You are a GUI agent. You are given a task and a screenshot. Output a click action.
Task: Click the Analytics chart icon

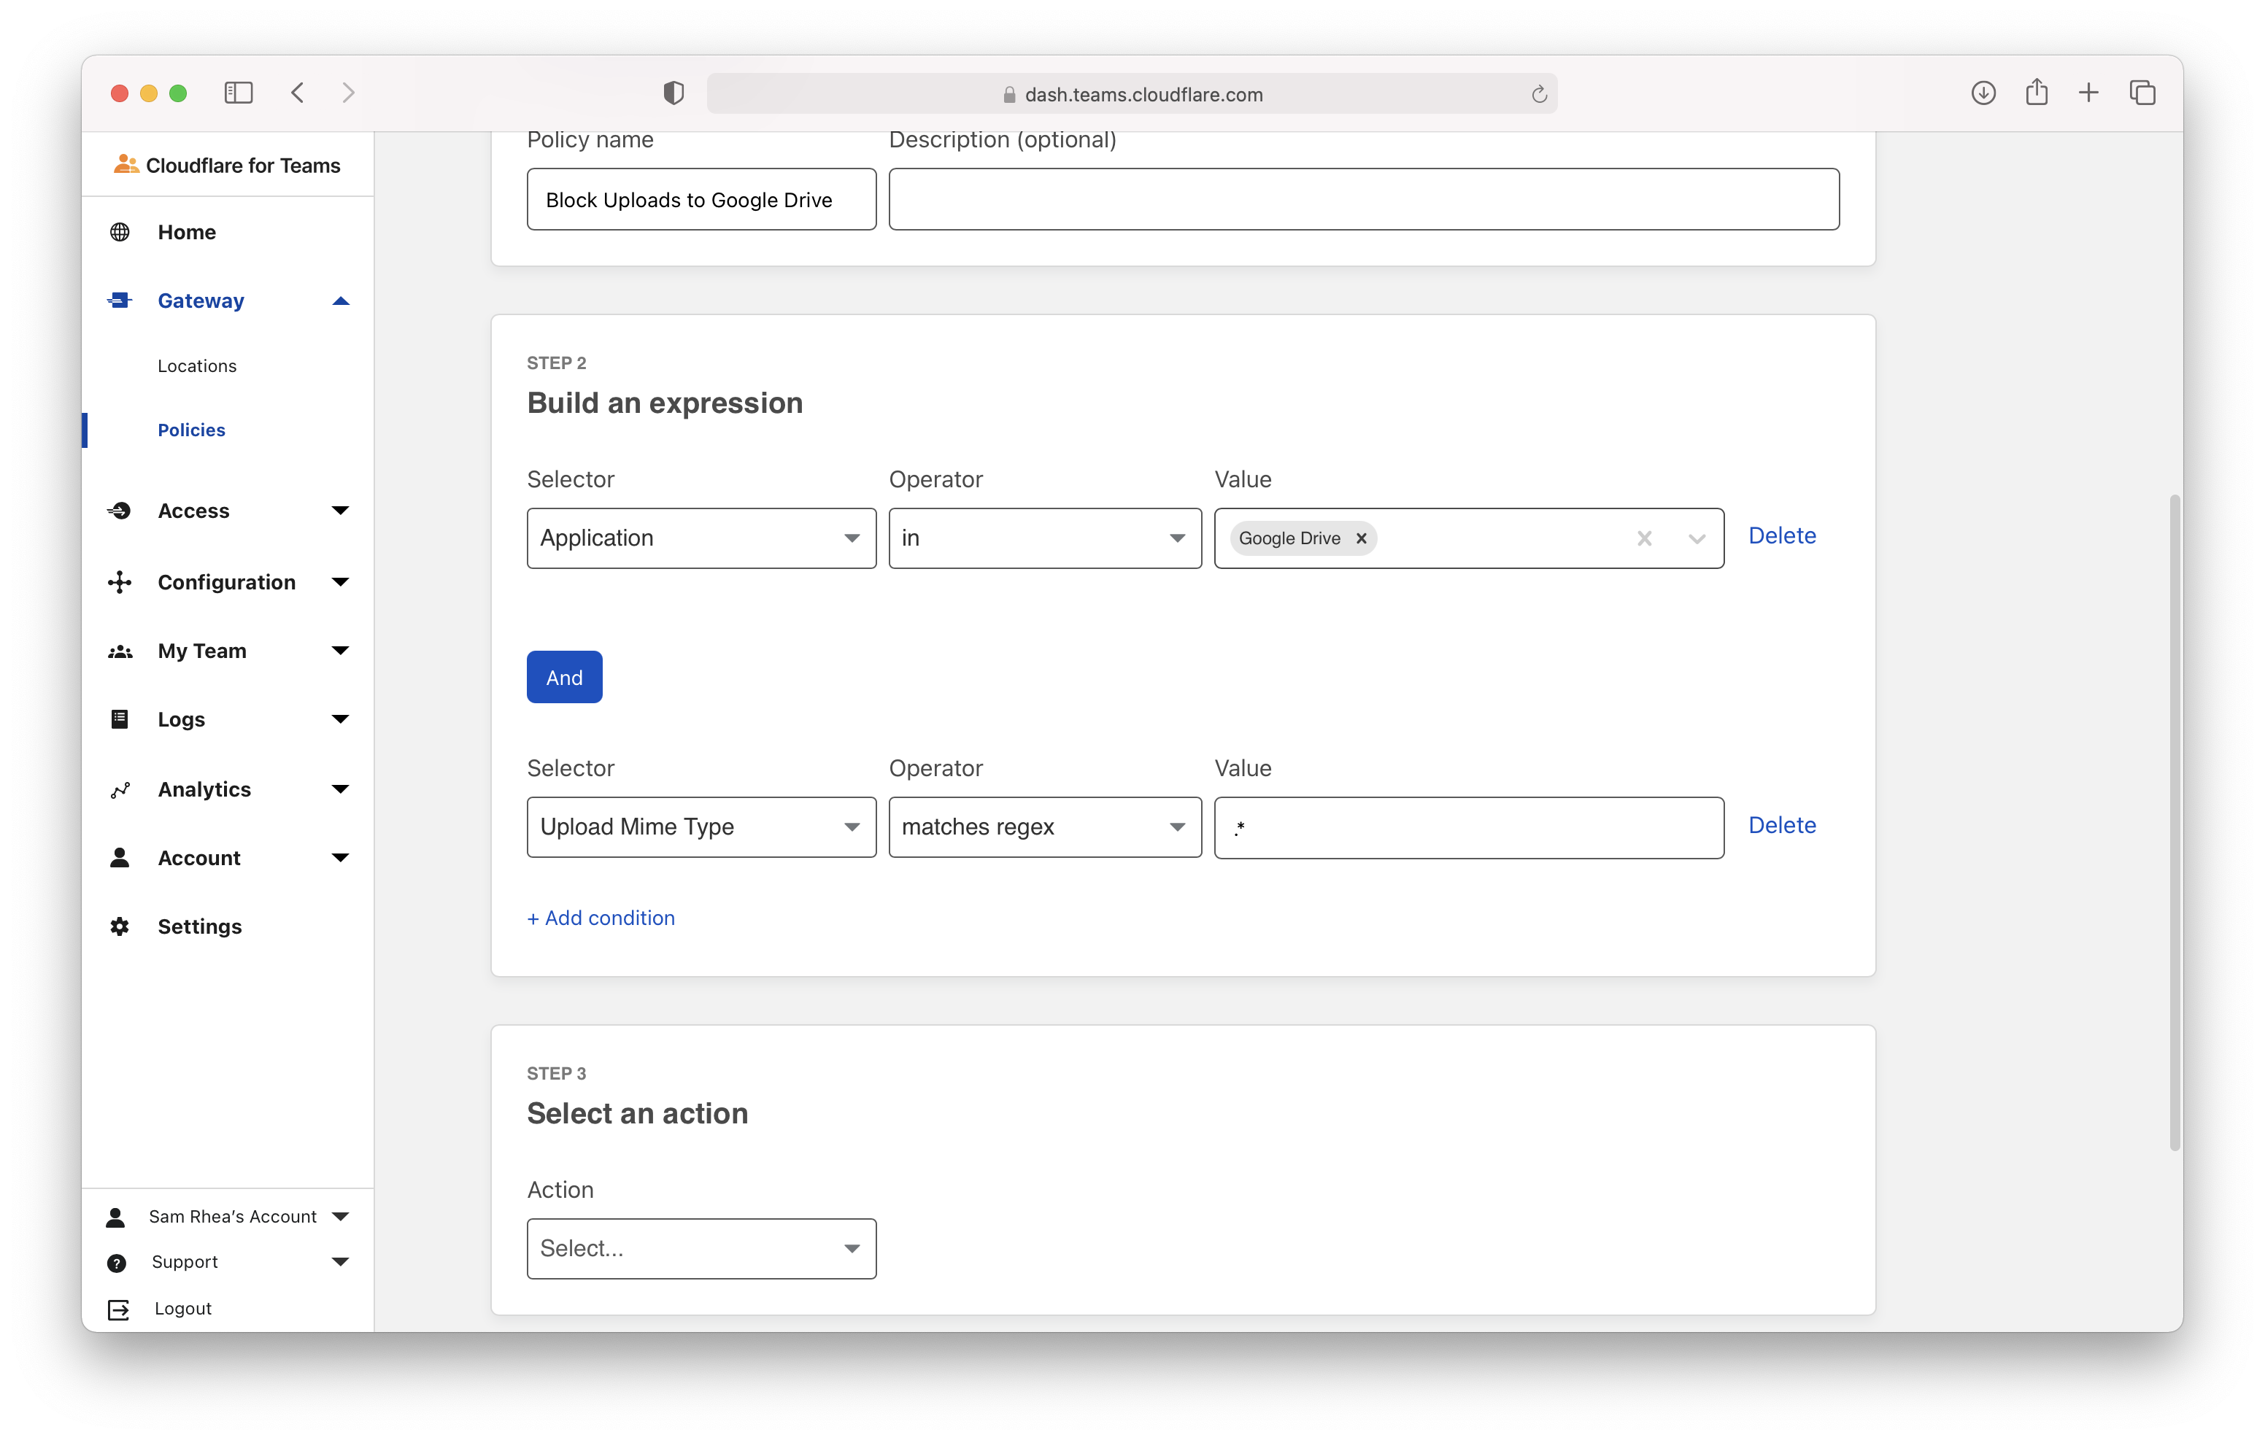coord(120,790)
